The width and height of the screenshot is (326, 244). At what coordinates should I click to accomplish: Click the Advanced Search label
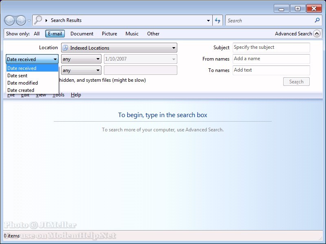click(x=293, y=34)
